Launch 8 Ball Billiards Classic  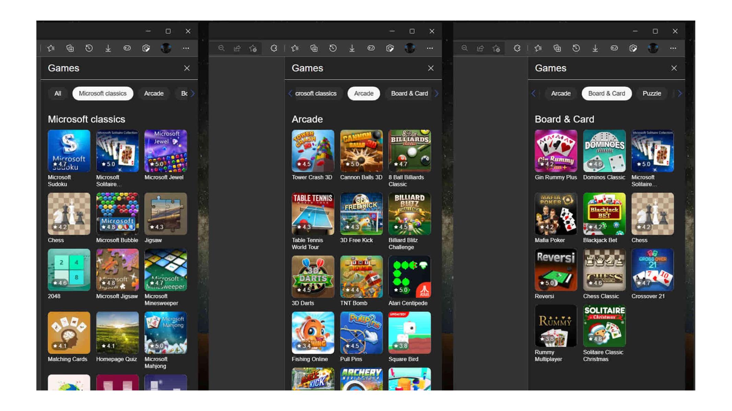pyautogui.click(x=409, y=150)
